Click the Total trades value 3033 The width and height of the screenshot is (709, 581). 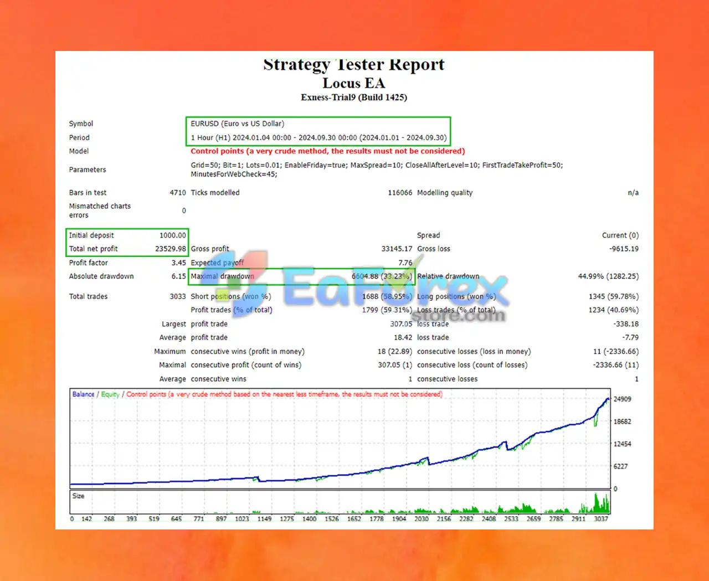(178, 296)
